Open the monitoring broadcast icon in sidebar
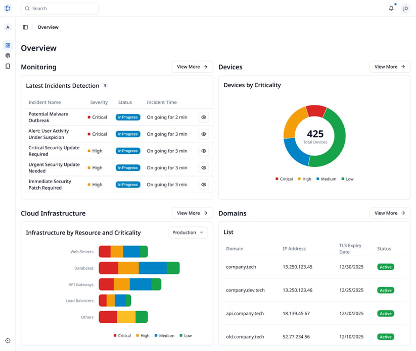Viewport: 416px width, 351px height. point(8,55)
